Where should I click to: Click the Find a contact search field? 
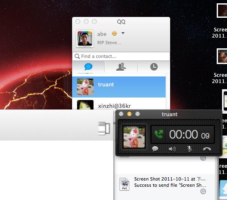coord(121,56)
